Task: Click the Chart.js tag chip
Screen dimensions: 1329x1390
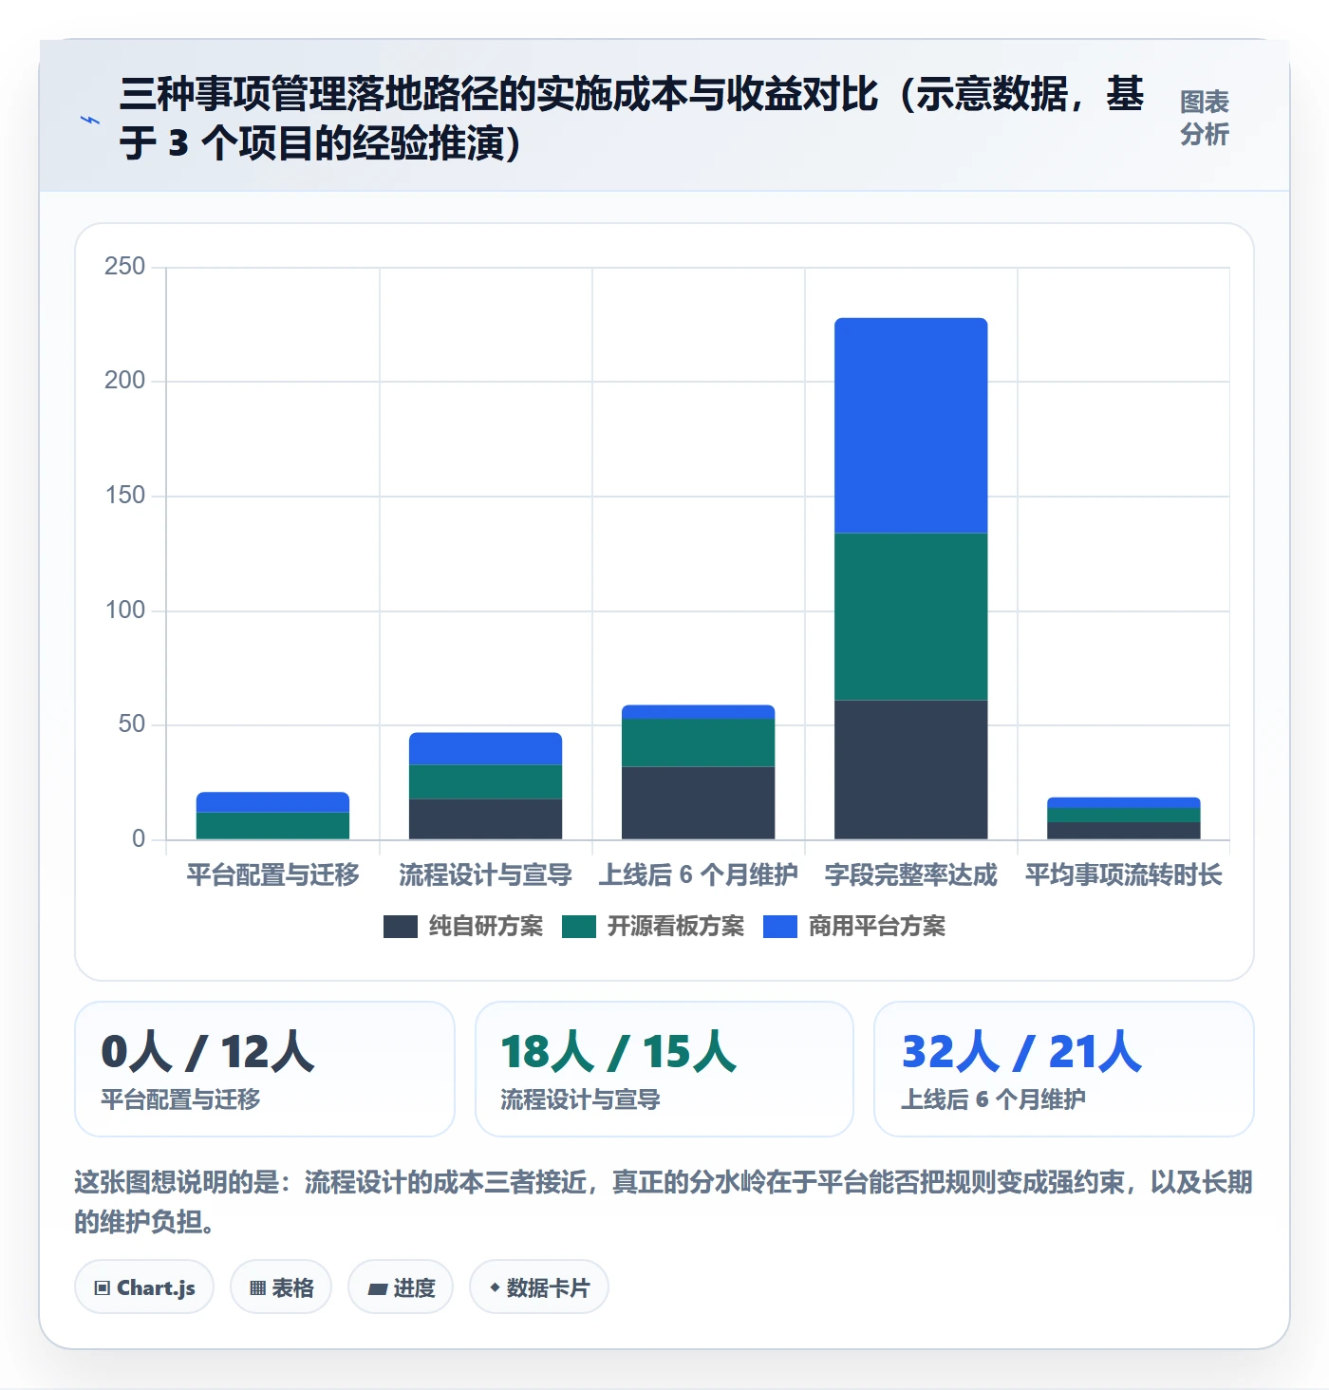Action: click(144, 1287)
